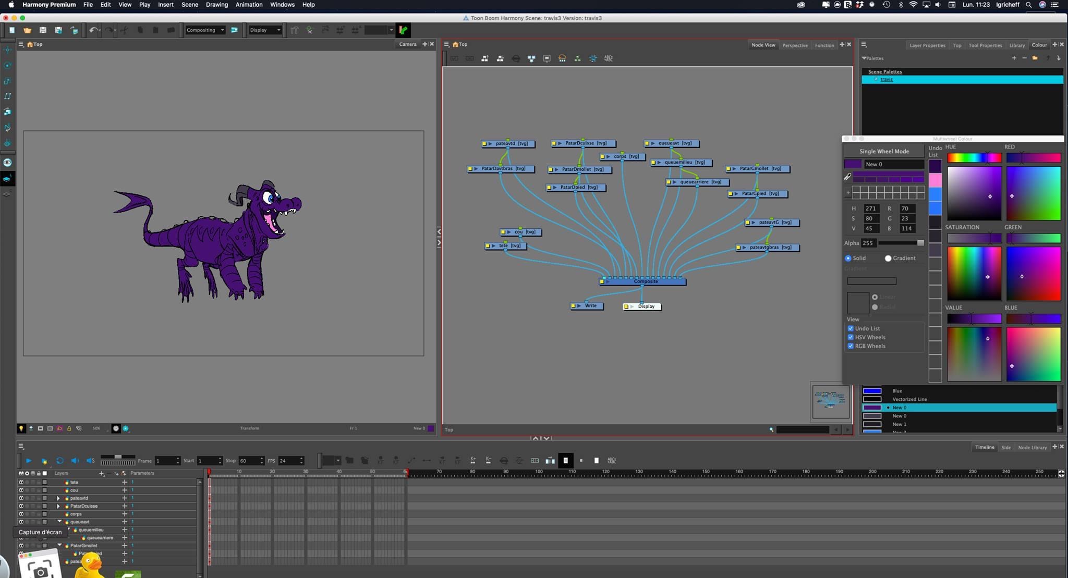Select the Composite node in Node View
Viewport: 1068px width, 578px height.
coord(642,281)
